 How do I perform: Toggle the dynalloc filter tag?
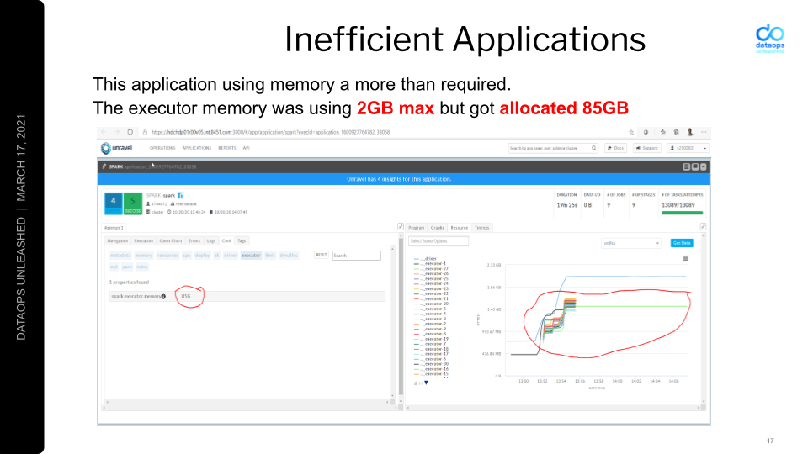click(289, 256)
